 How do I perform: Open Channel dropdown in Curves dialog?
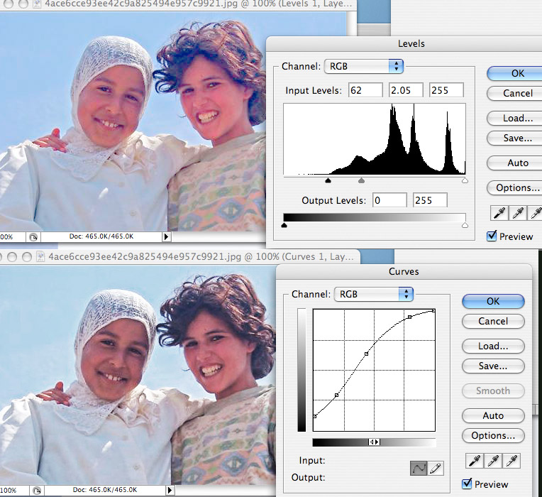pos(373,294)
